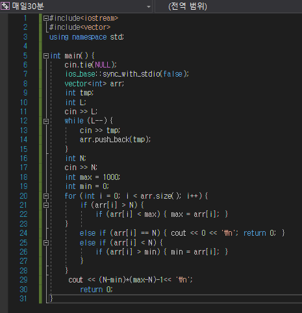This screenshot has height=313, width=302.
Task: Click 'vector<int> arr' declaration
Action: pyautogui.click(x=94, y=84)
